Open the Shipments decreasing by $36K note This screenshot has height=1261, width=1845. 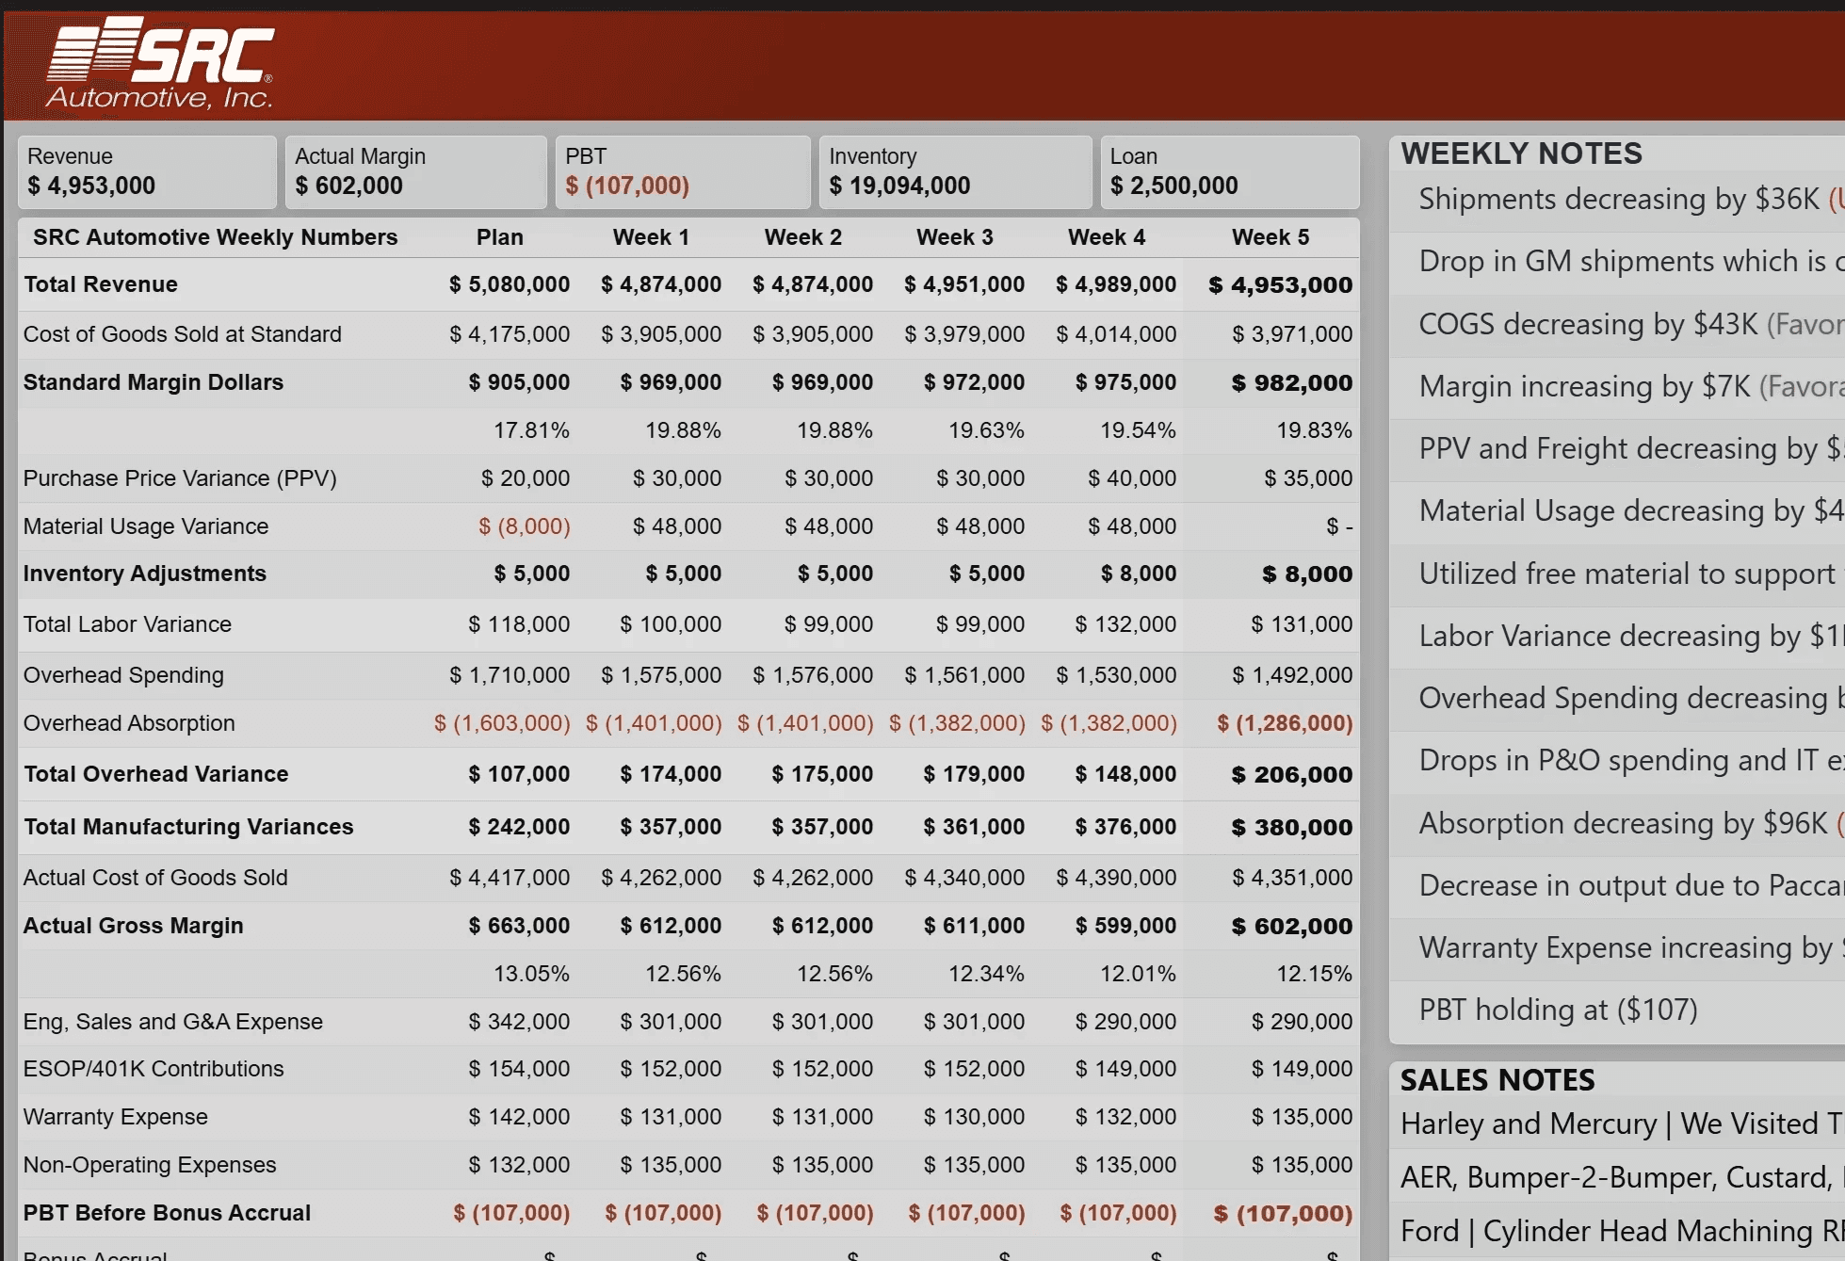point(1618,200)
